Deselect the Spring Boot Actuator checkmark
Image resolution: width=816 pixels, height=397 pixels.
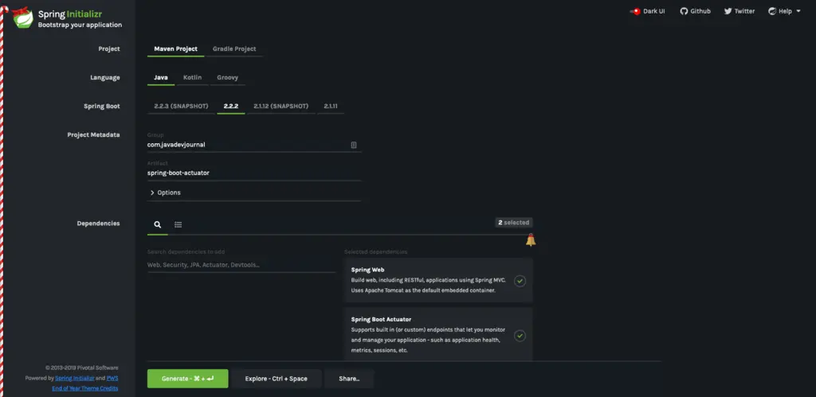(520, 336)
